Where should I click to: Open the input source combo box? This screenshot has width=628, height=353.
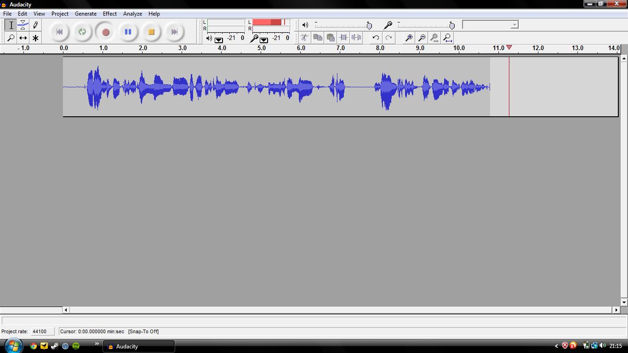(x=490, y=25)
